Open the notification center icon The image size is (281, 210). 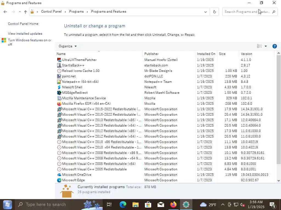[x=272, y=205]
